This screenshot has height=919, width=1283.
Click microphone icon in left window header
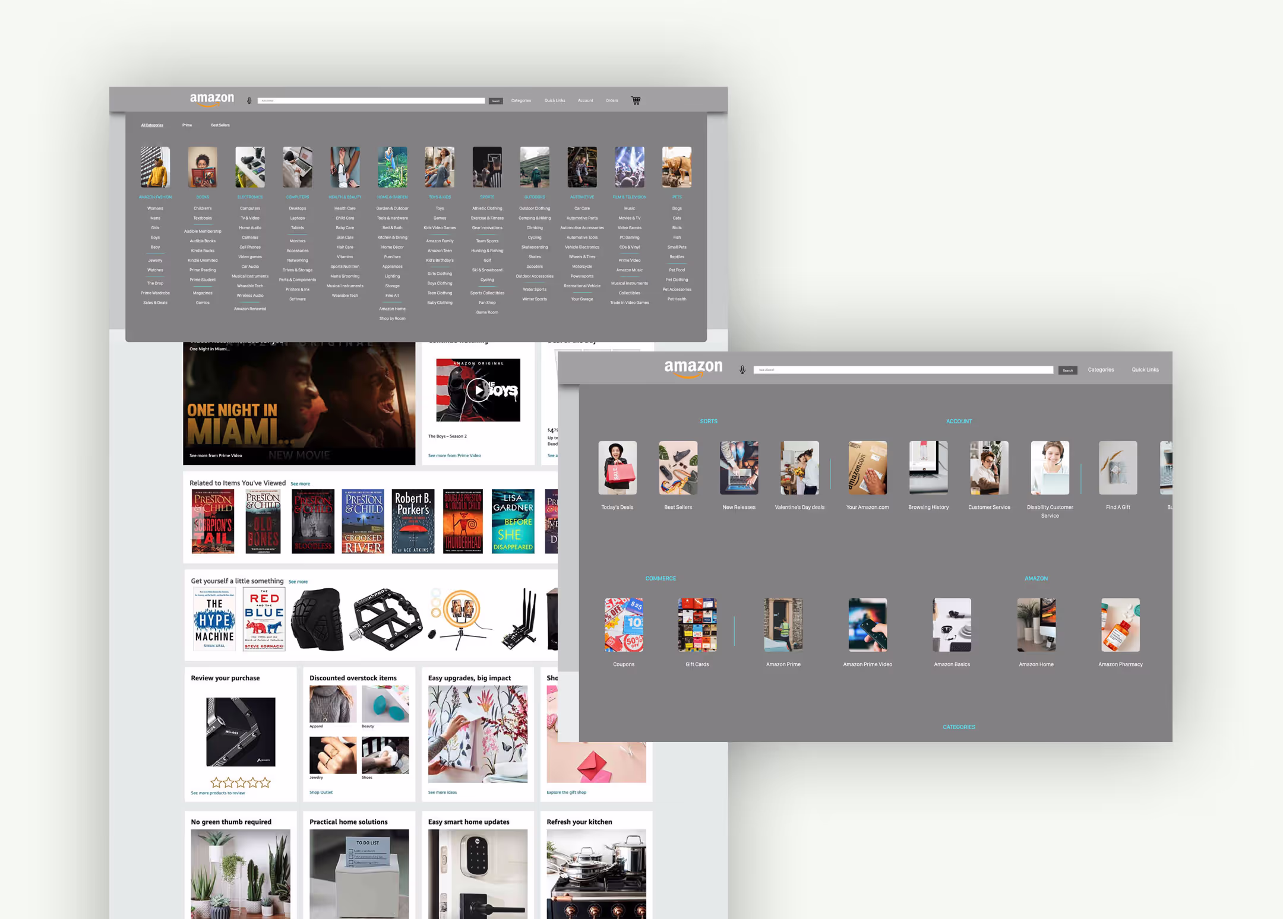(249, 101)
